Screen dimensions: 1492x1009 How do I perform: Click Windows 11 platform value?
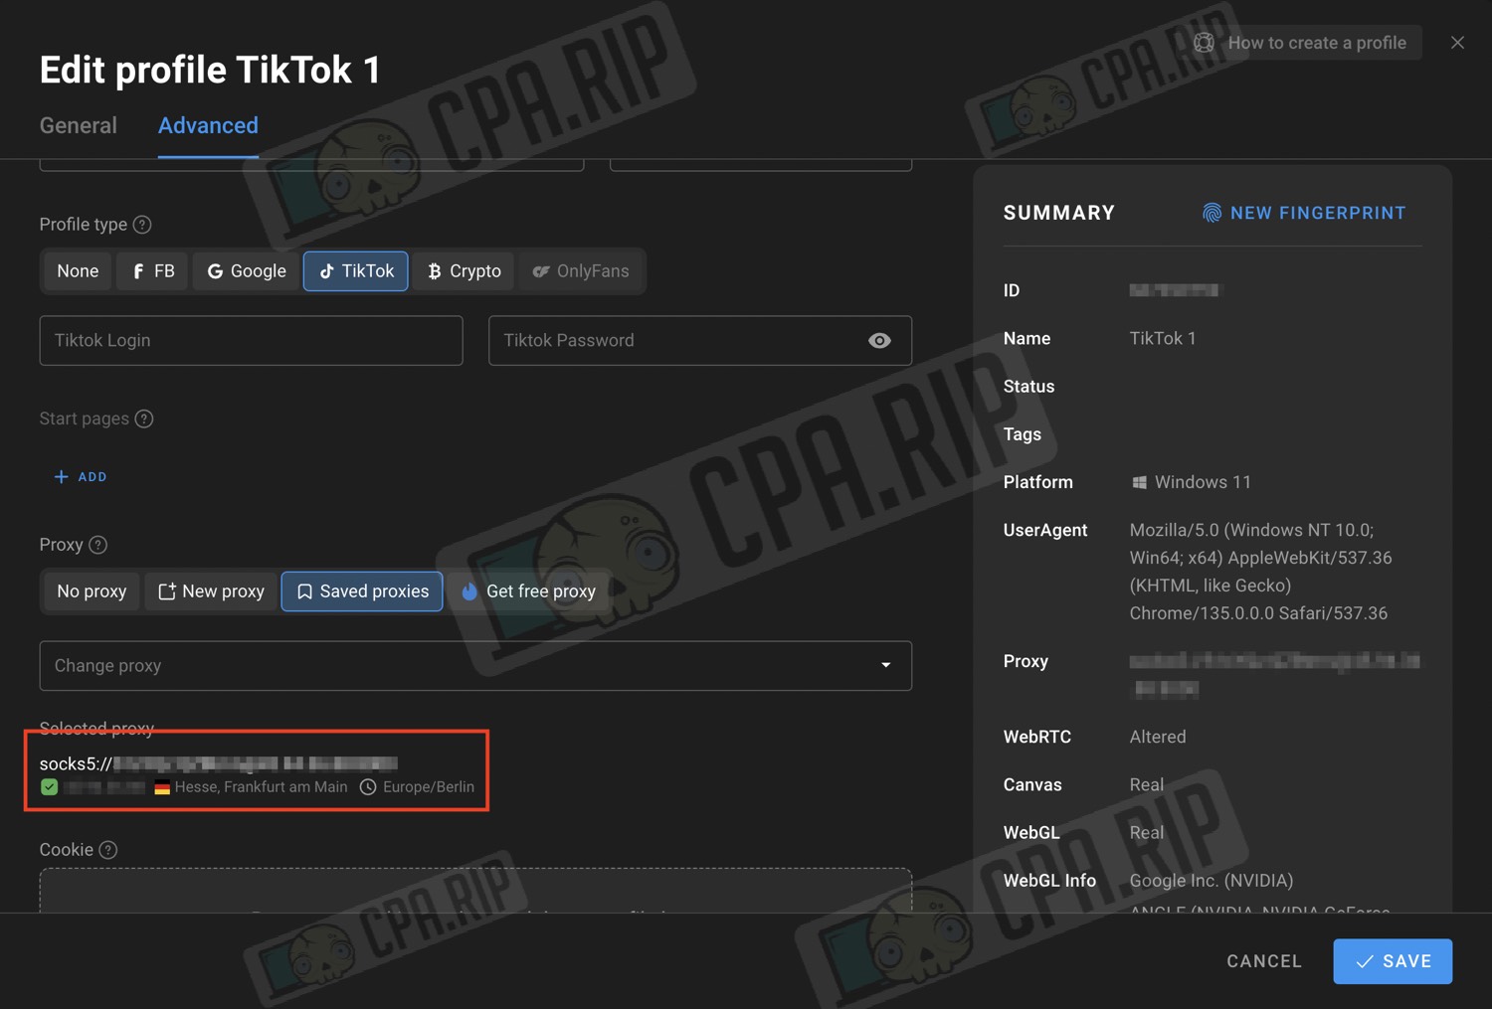[1203, 482]
